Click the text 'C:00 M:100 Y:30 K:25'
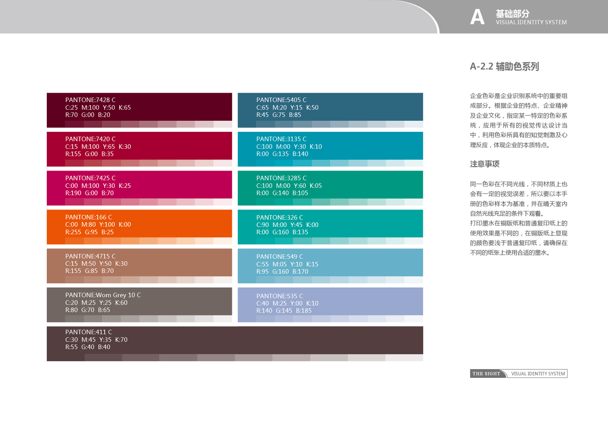This screenshot has height=429, width=608. (98, 186)
